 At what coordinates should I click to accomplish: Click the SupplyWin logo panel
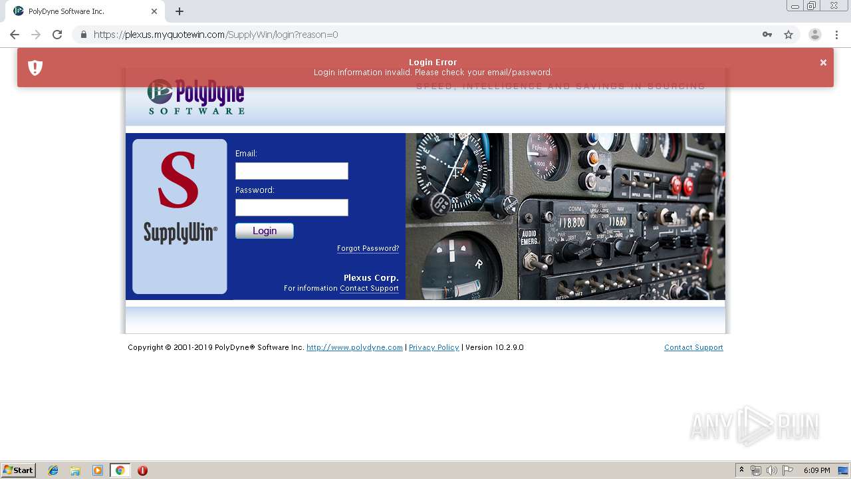click(x=180, y=216)
